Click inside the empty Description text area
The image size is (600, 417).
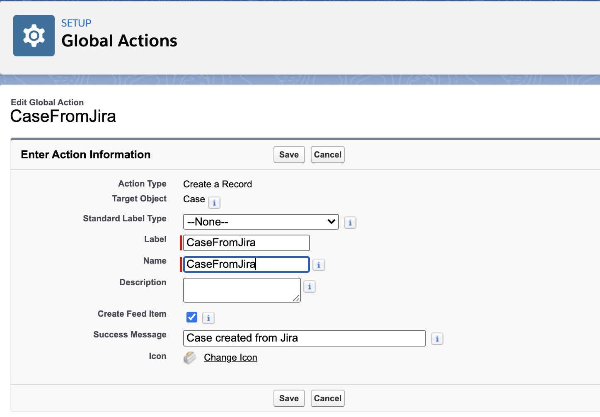[x=242, y=290]
